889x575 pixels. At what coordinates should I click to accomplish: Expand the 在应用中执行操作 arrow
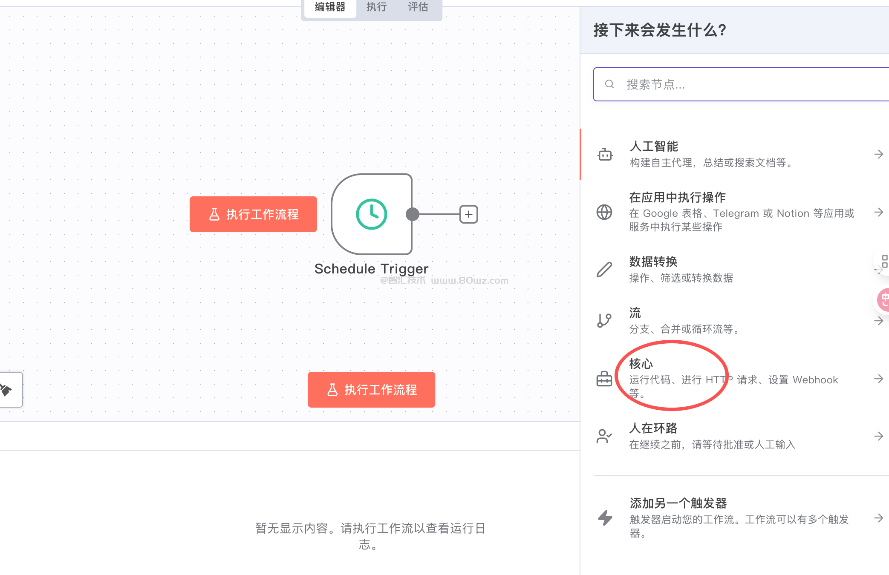click(x=878, y=212)
